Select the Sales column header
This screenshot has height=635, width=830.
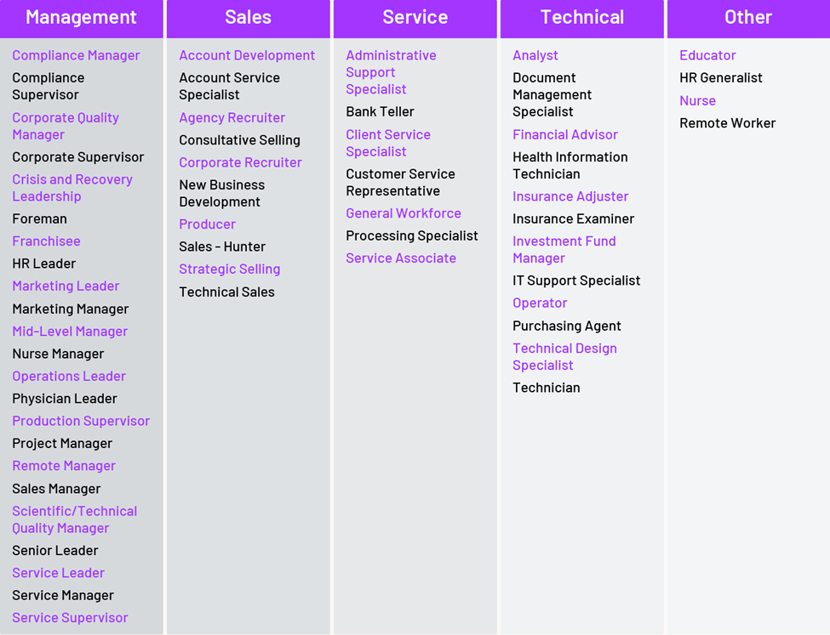(x=248, y=18)
